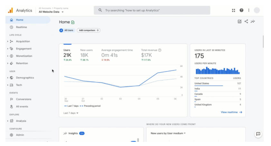The width and height of the screenshot is (271, 146).
Task: Click the apps grid icon in header
Action: (233, 10)
